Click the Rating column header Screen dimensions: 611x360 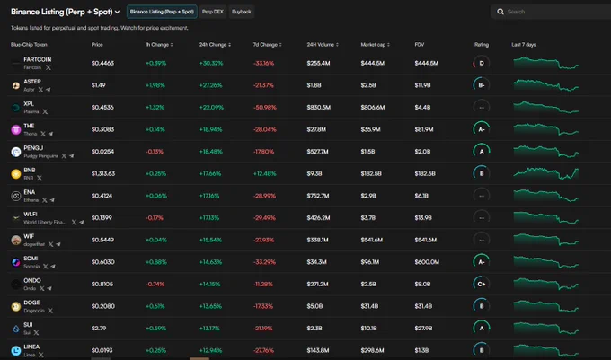[482, 45]
